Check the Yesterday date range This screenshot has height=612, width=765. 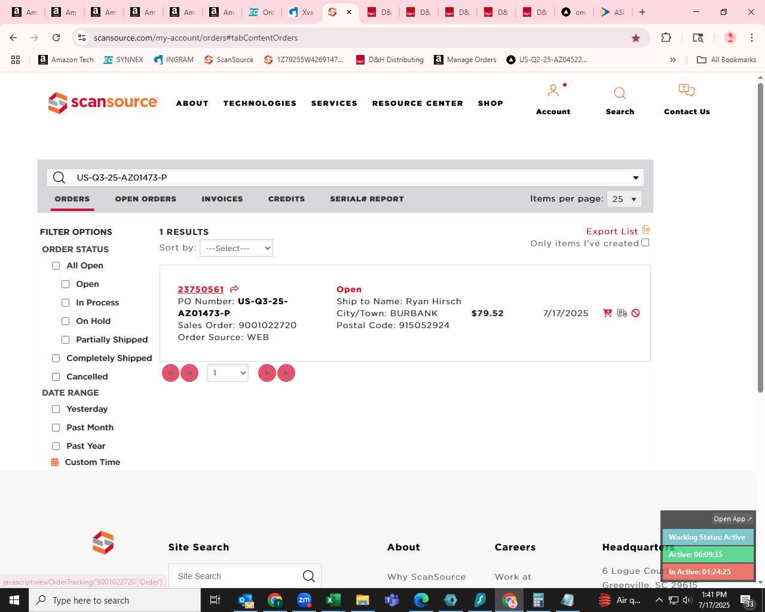point(56,409)
